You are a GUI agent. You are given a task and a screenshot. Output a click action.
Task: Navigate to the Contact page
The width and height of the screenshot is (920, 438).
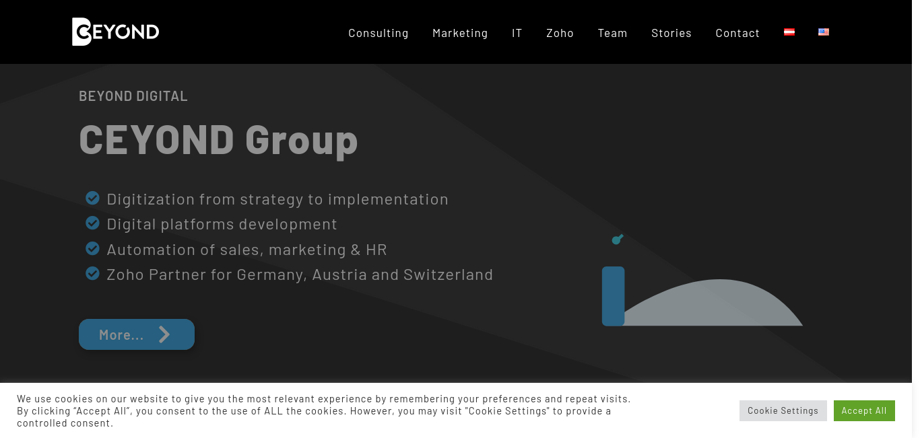(x=737, y=33)
